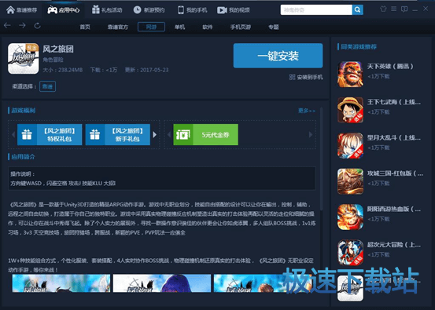Open the 更多>> link in 游戏福利
435x310 pixels.
point(307,111)
